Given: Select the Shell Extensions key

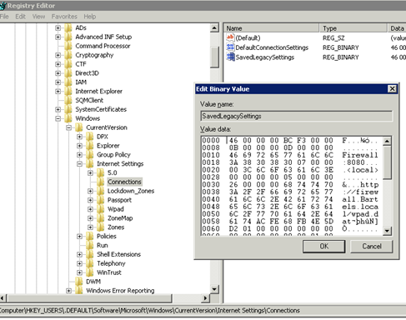Looking at the screenshot, I should (118, 254).
